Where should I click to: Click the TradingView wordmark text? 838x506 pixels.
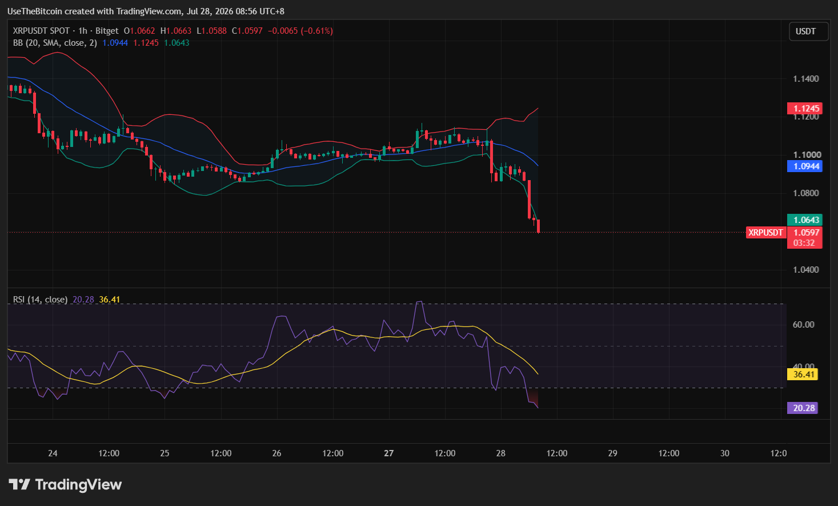click(x=79, y=485)
